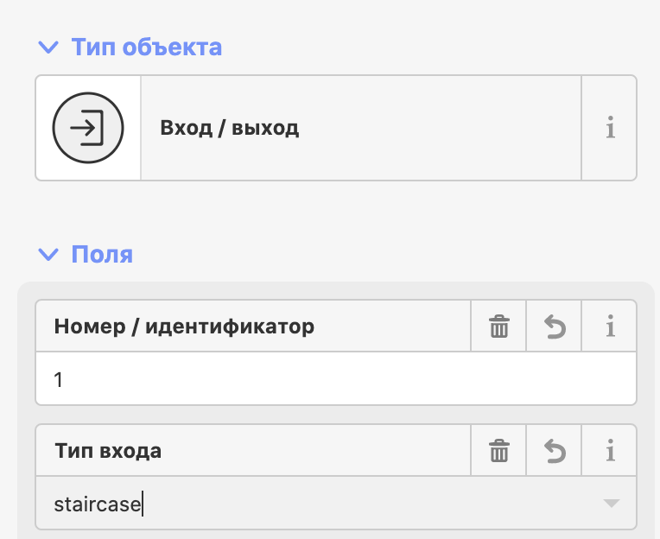Revert changes to Номер / идентификатор field
660x539 pixels.
(555, 327)
